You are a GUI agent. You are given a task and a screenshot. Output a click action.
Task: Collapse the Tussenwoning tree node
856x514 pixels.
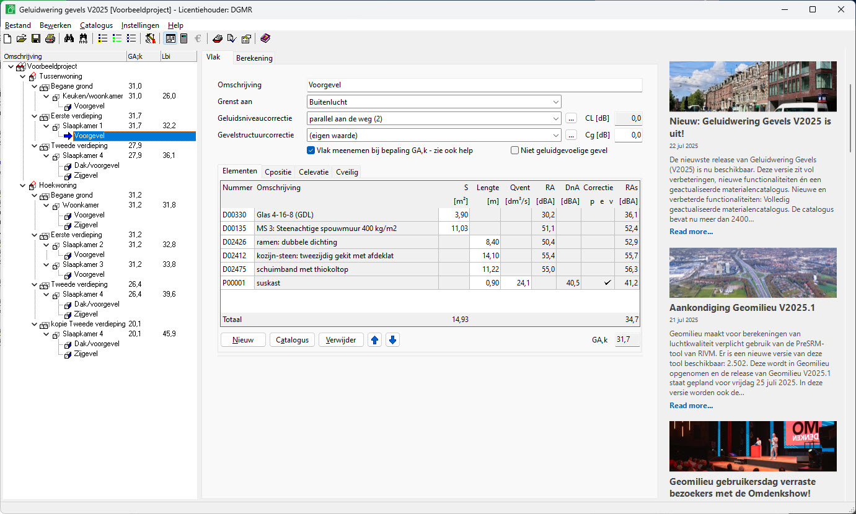click(x=22, y=76)
